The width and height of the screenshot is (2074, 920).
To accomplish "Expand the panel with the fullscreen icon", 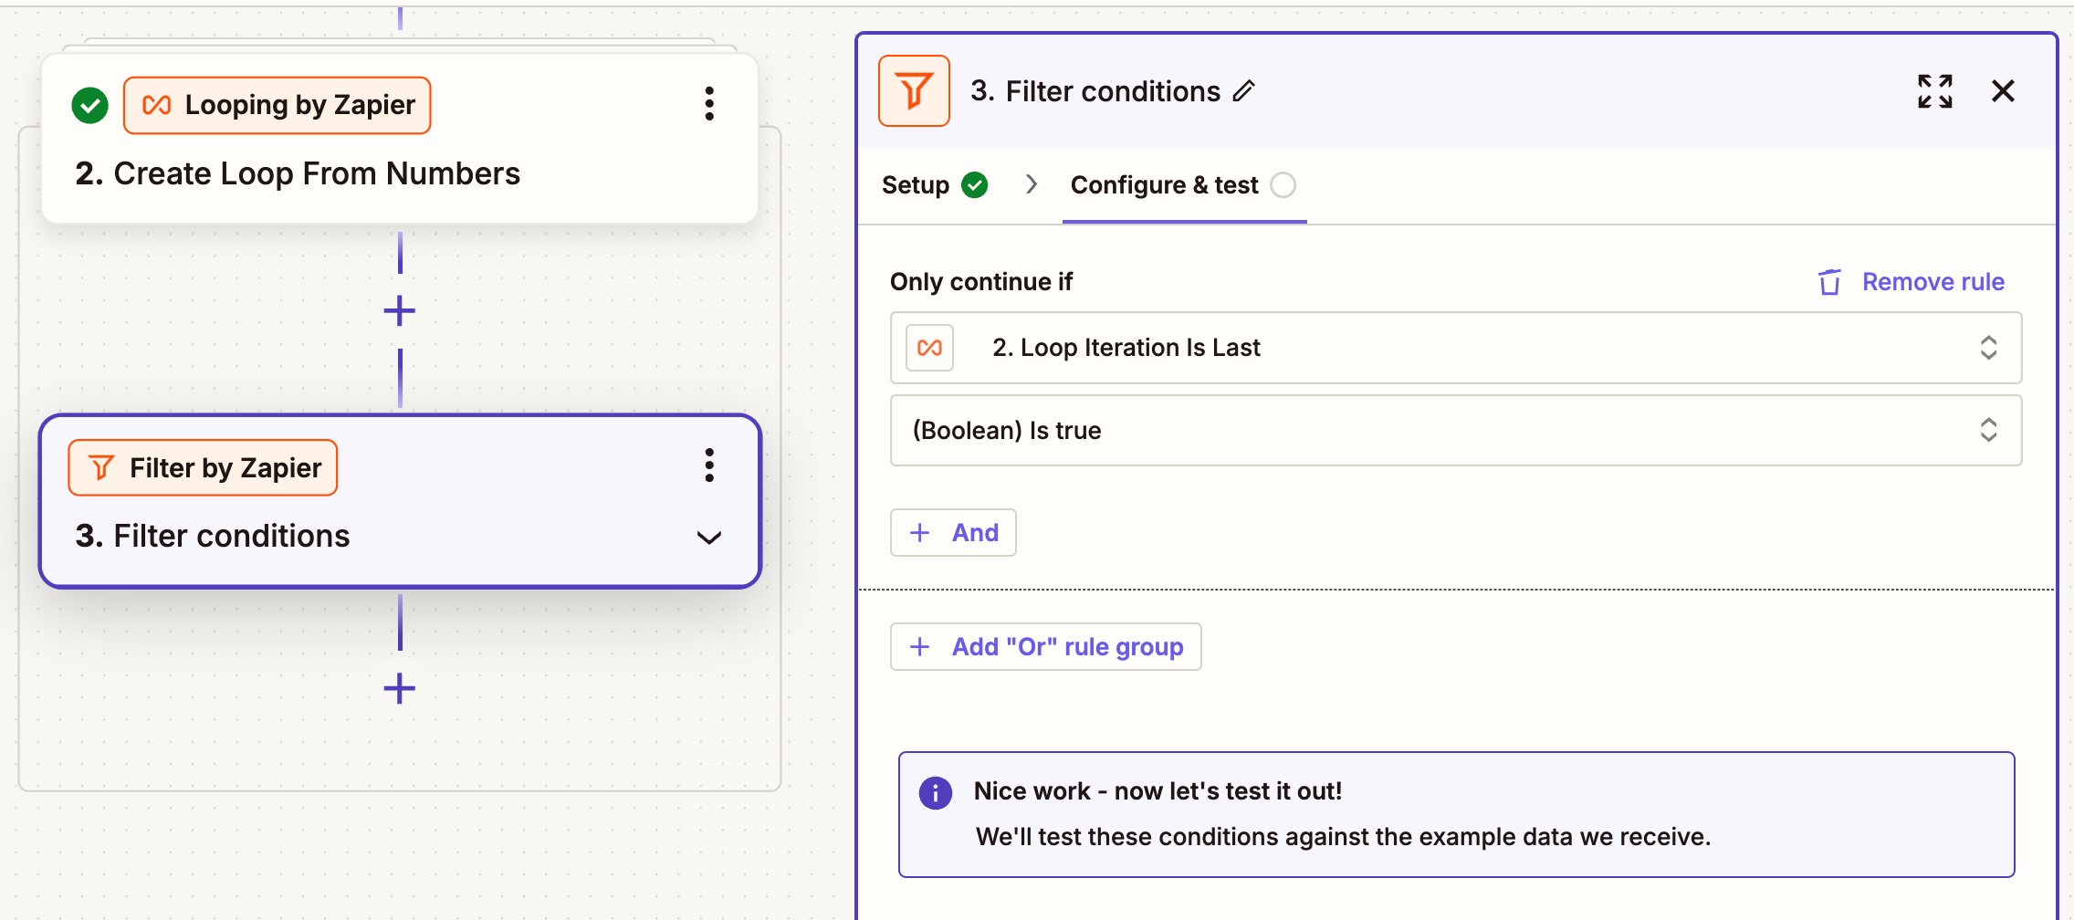I will (1934, 91).
